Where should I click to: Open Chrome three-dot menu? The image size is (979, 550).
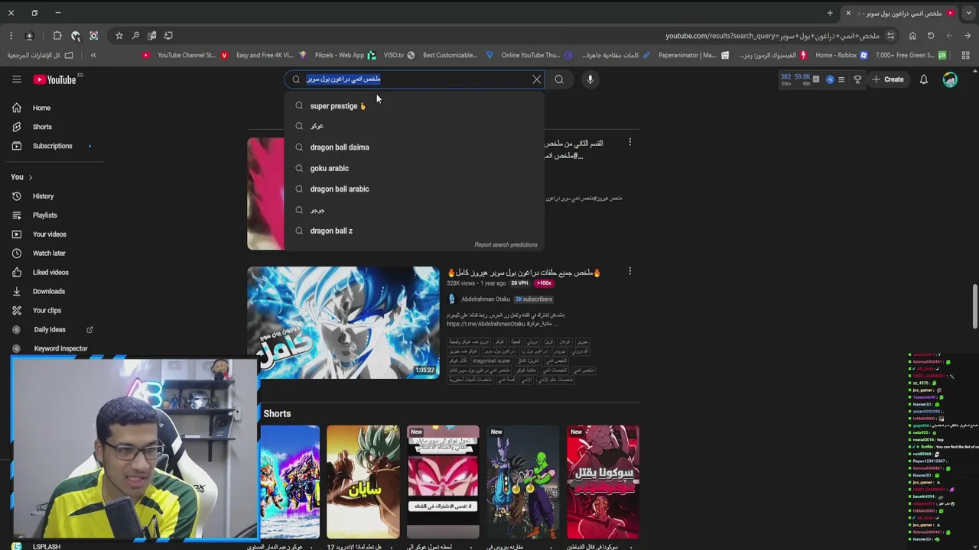pyautogui.click(x=11, y=36)
